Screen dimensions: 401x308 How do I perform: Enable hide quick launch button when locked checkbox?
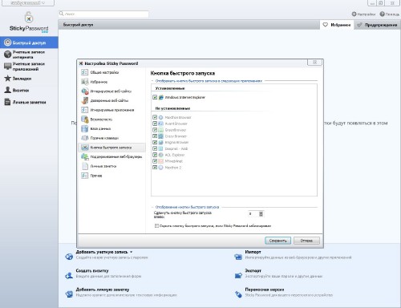(x=156, y=225)
